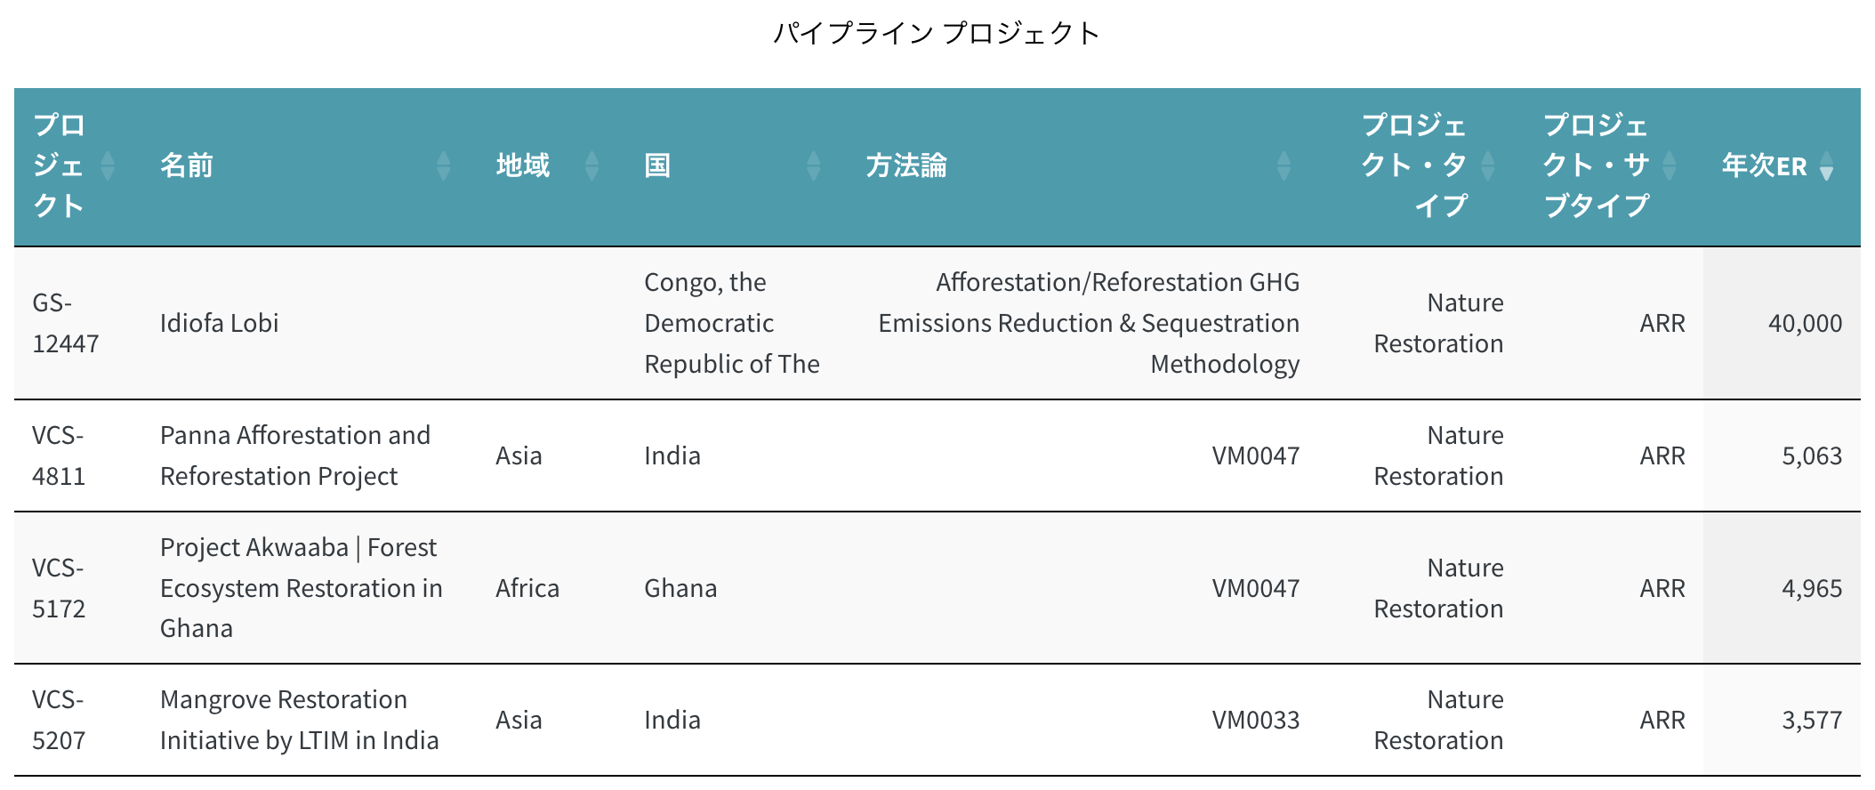Select Mangrove Restoration Initiative by LTIM

click(x=299, y=720)
